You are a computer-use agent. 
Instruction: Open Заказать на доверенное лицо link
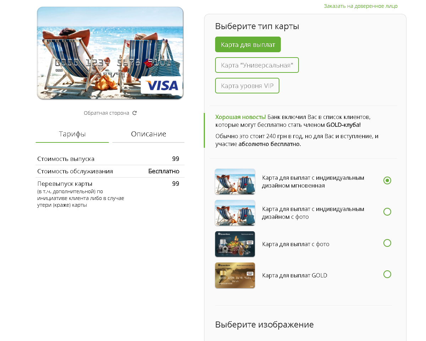(361, 6)
